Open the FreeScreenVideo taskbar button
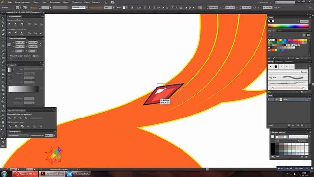The width and height of the screenshot is (314, 177). 78,174
